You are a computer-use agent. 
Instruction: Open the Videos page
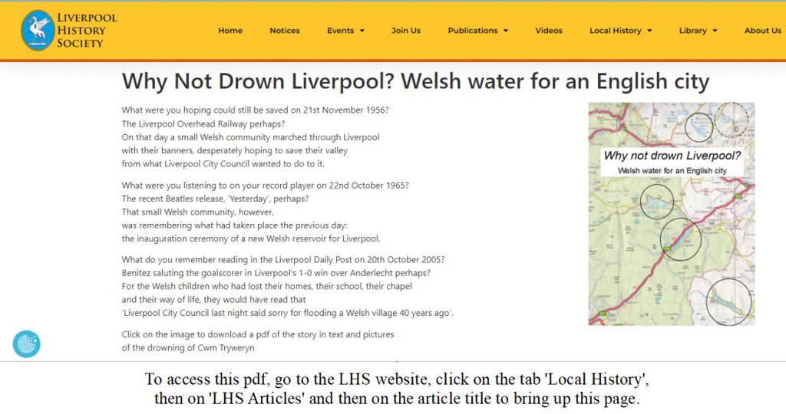click(x=549, y=31)
